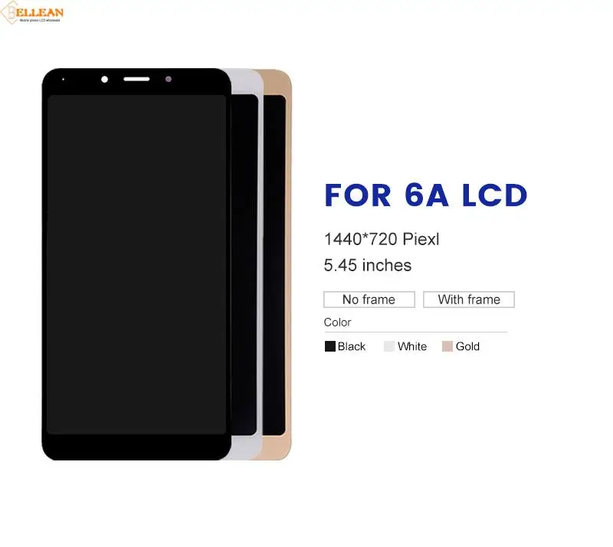
Task: Click the gold LCD panel edge
Action: point(277,264)
